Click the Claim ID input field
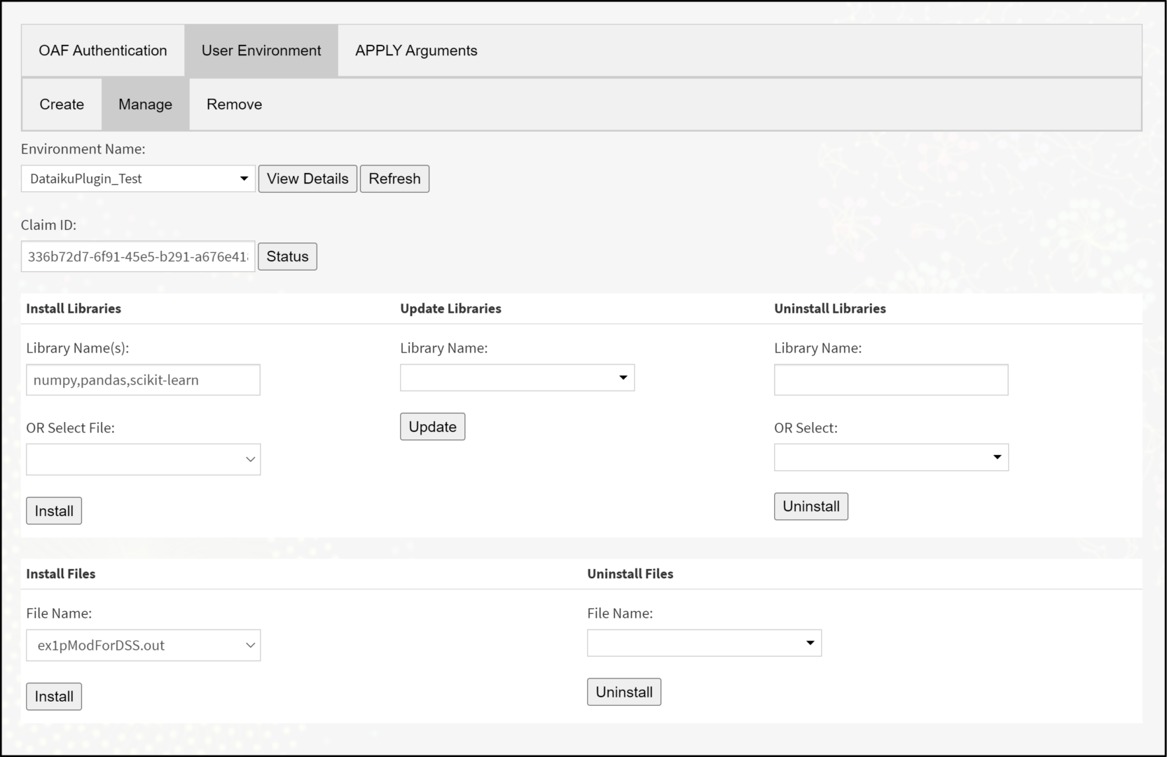The width and height of the screenshot is (1167, 757). [x=137, y=256]
